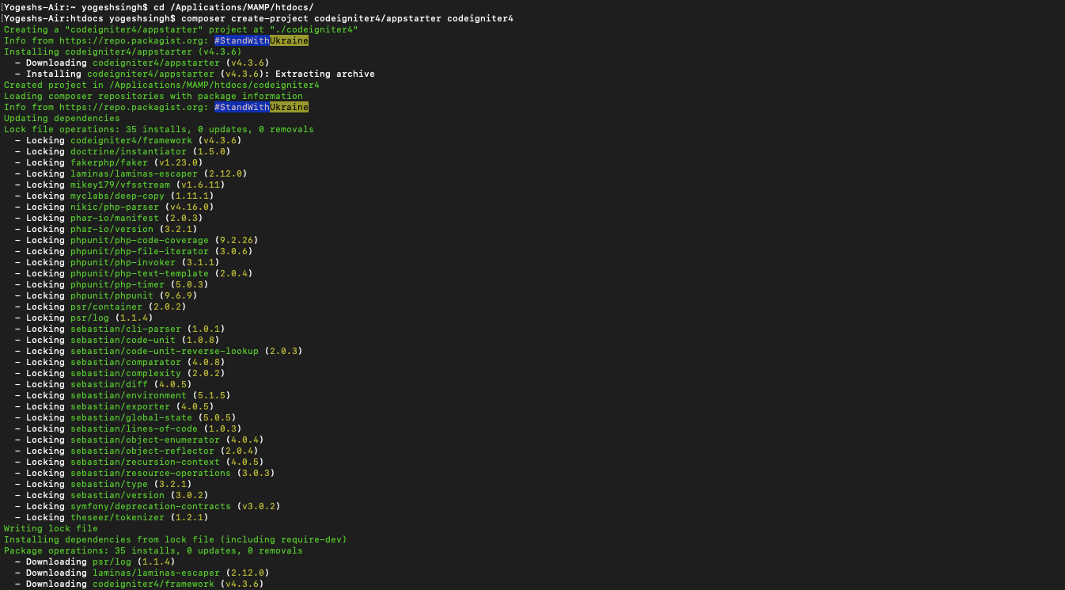Screen dimensions: 1065x590
Task: Click sebastian/cli-parser package name
Action: 126,329
